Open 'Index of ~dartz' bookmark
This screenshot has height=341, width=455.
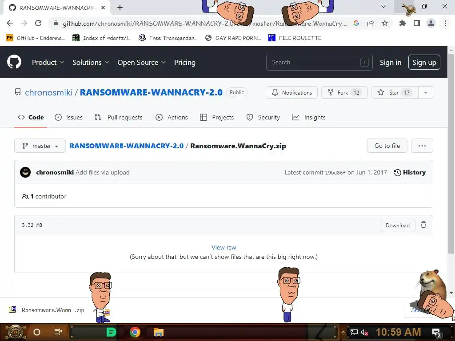[x=102, y=38]
